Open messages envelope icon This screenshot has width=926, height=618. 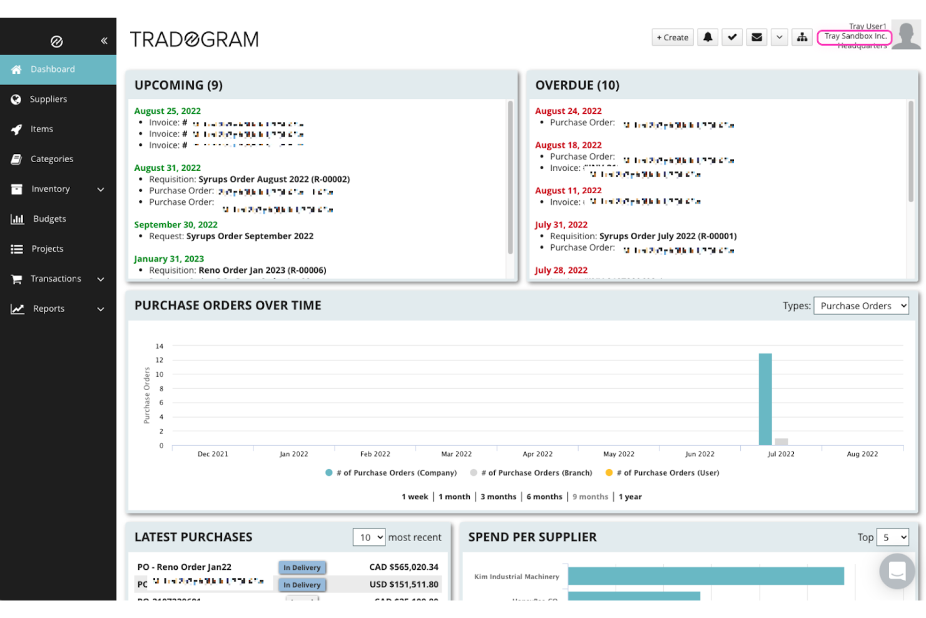756,38
